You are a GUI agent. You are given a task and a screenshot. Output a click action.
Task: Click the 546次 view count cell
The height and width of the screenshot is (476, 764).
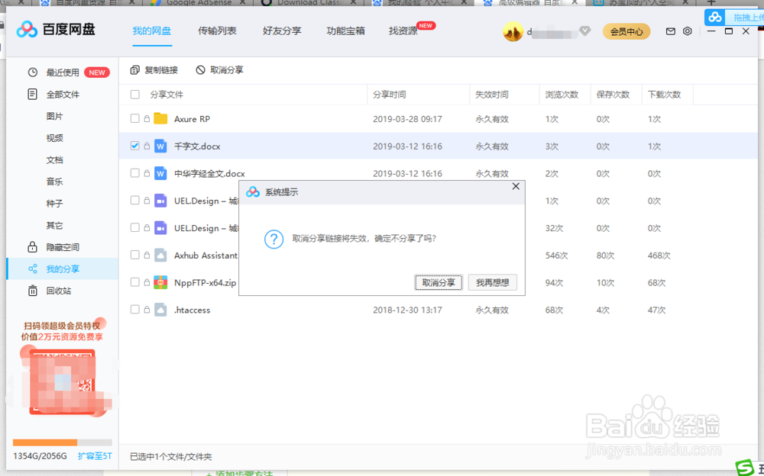point(556,255)
